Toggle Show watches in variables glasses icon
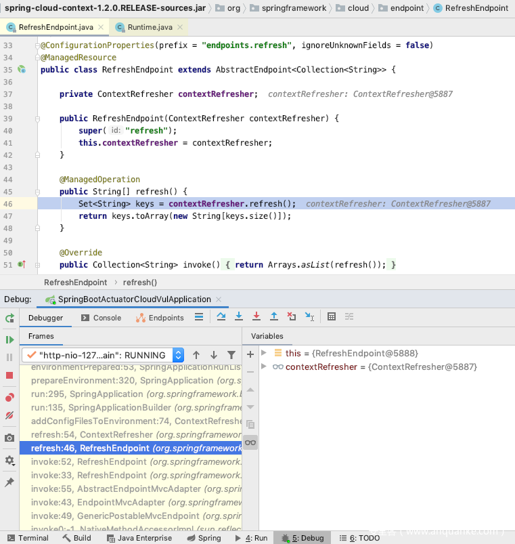Viewport: 515px width, 544px height. point(250,442)
